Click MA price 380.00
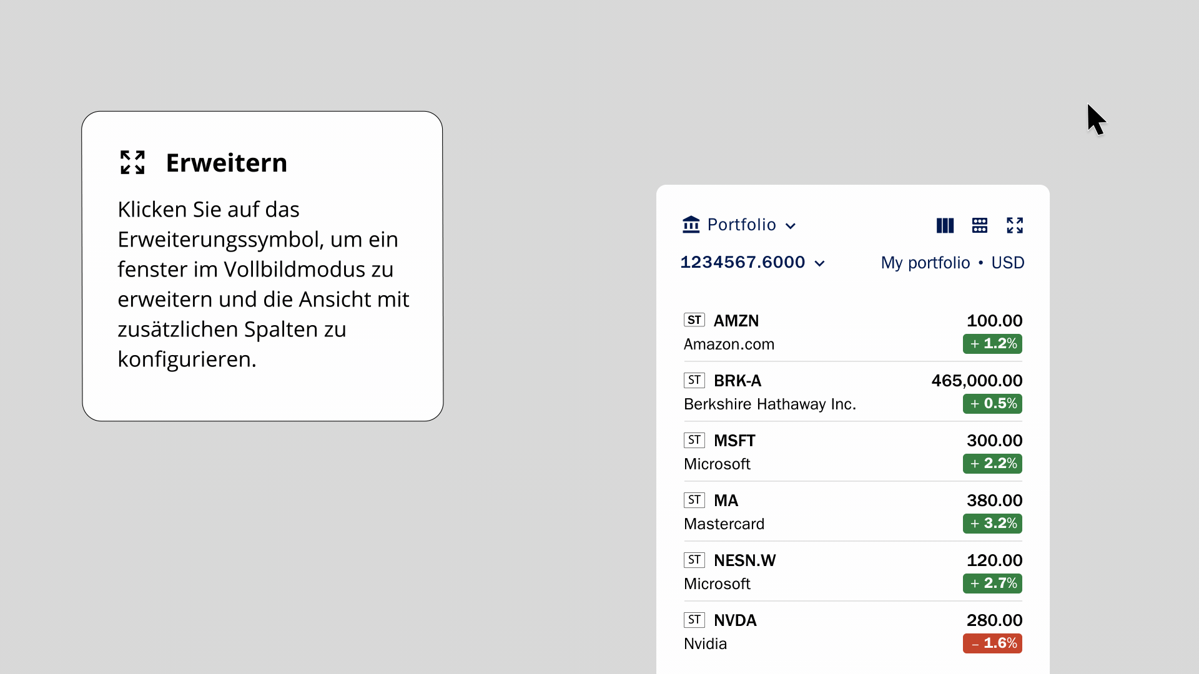1199x674 pixels. 994,501
